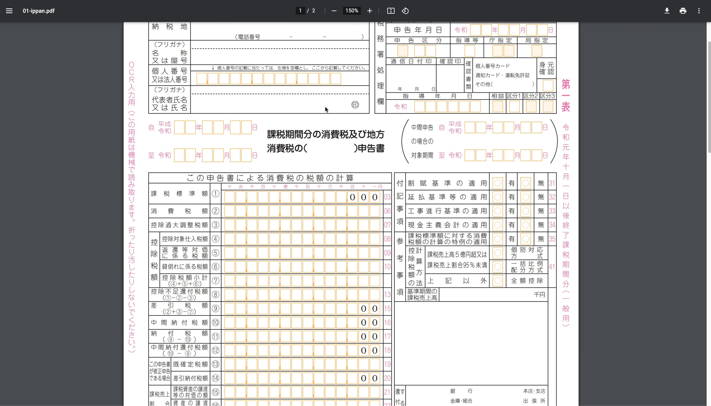This screenshot has width=711, height=406.
Task: Mark the 全額控除 selection circle
Action: click(497, 281)
